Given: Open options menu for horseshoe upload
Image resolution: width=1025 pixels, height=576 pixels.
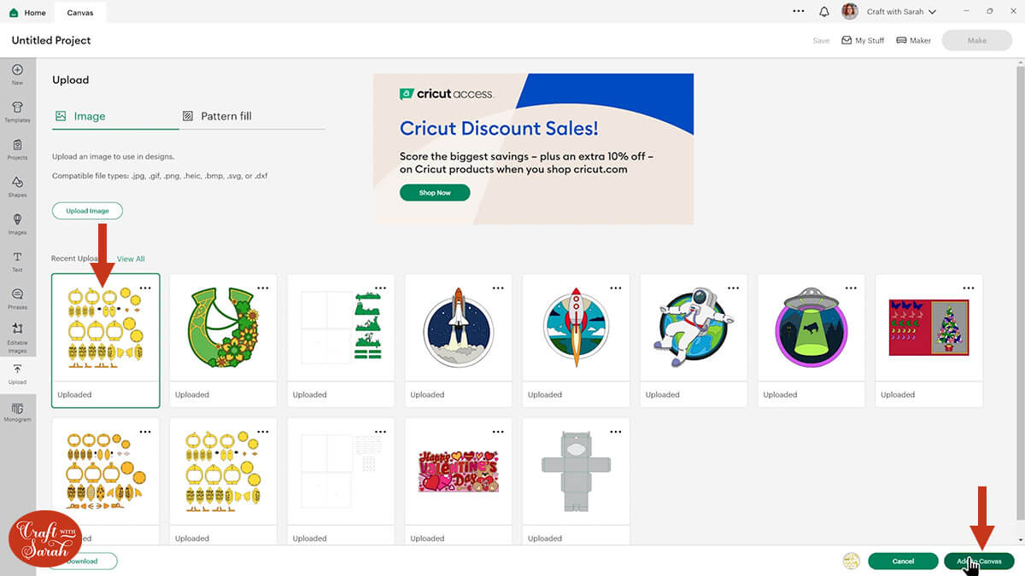Looking at the screenshot, I should pos(262,288).
